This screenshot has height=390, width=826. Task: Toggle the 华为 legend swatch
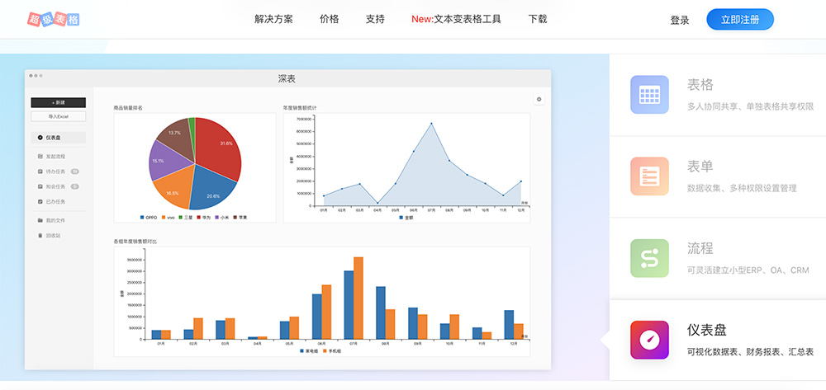(198, 217)
